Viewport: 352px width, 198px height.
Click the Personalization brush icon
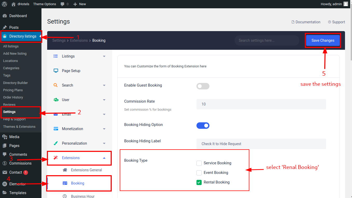pos(55,143)
